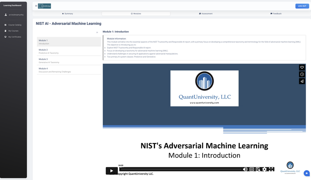This screenshot has height=180, width=311.
Task: Open Course Catalog in sidebar
Action: [15, 25]
